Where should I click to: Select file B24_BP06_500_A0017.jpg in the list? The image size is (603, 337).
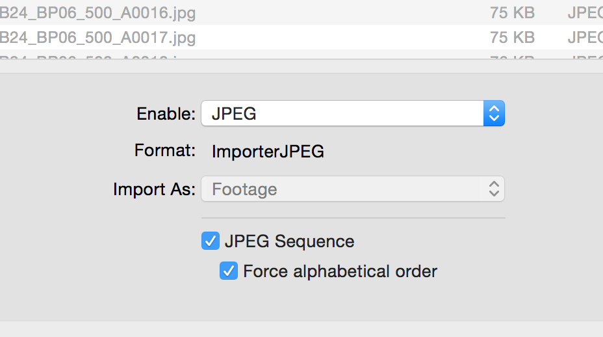point(97,37)
